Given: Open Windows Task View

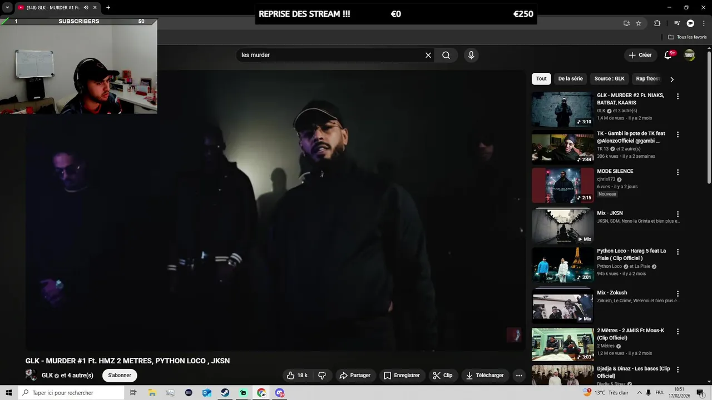Looking at the screenshot, I should [x=133, y=393].
